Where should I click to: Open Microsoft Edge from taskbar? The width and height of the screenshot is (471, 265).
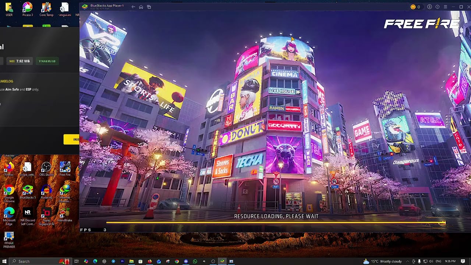[95, 261]
